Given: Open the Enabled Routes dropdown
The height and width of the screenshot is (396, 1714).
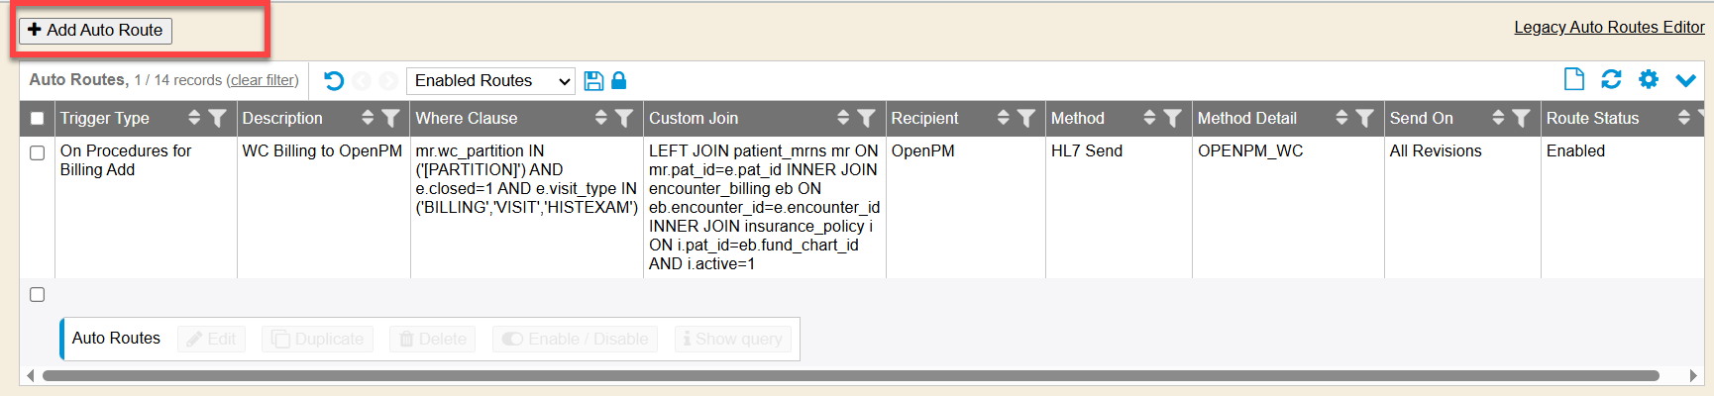Looking at the screenshot, I should [x=491, y=81].
